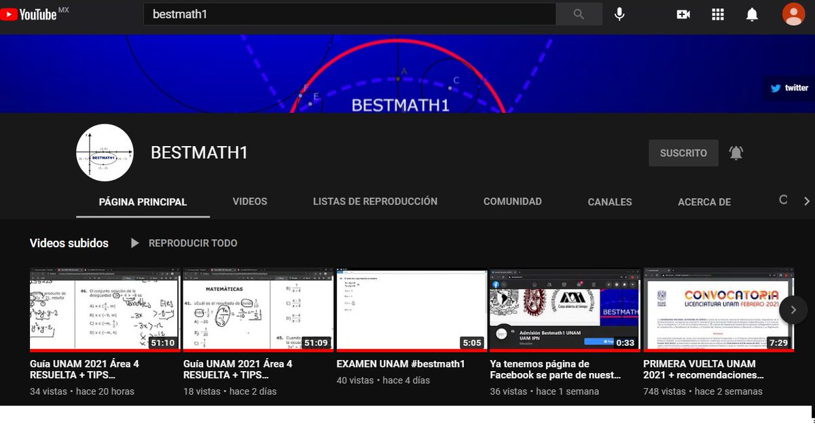Open the notifications bell in header
This screenshot has width=815, height=424.
(x=752, y=14)
